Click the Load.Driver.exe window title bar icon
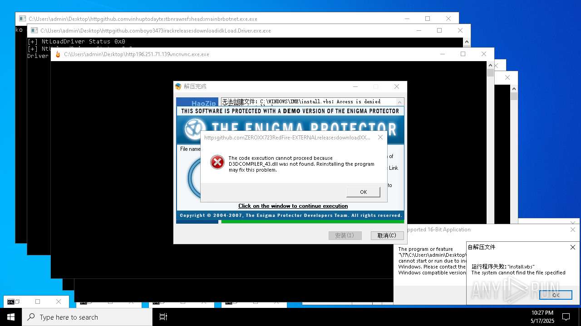 (34, 31)
